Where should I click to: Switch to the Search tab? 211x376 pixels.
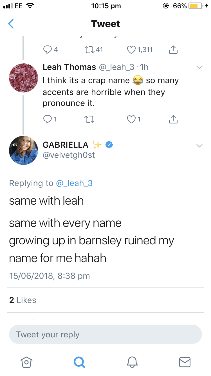click(x=79, y=362)
